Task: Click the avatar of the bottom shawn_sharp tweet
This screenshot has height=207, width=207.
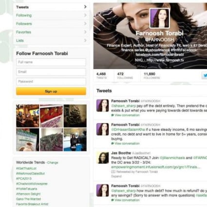Action: pyautogui.click(x=102, y=190)
